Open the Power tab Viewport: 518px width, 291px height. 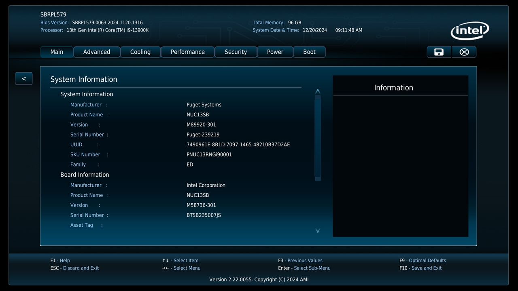(275, 52)
